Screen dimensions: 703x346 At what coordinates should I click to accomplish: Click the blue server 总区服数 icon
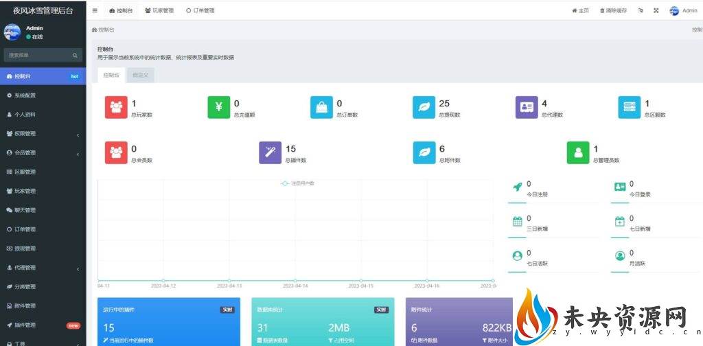point(630,108)
